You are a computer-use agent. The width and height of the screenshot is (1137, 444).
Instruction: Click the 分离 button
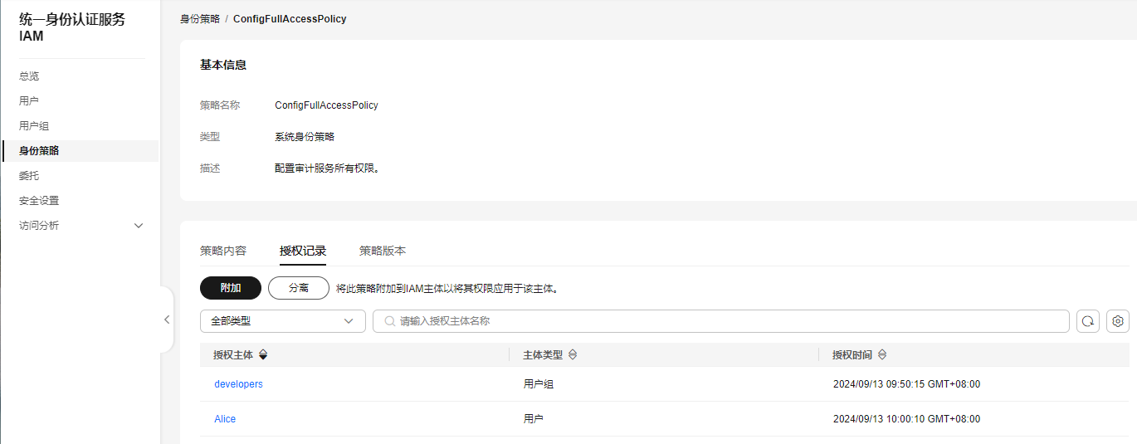(299, 288)
